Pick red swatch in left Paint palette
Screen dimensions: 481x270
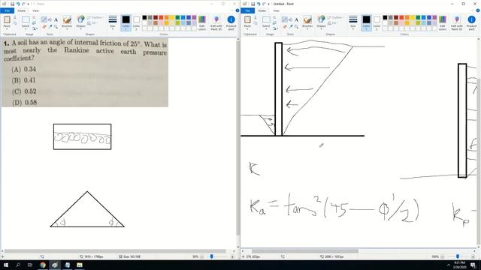(161, 18)
